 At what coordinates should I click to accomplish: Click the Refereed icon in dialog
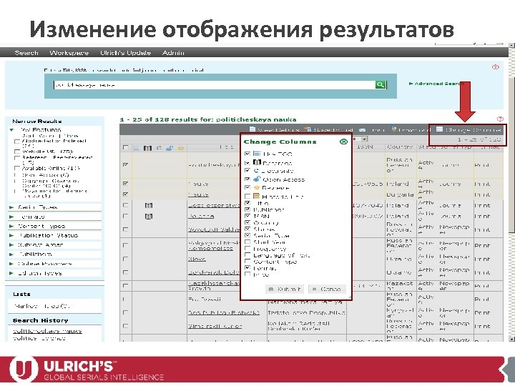click(x=257, y=162)
